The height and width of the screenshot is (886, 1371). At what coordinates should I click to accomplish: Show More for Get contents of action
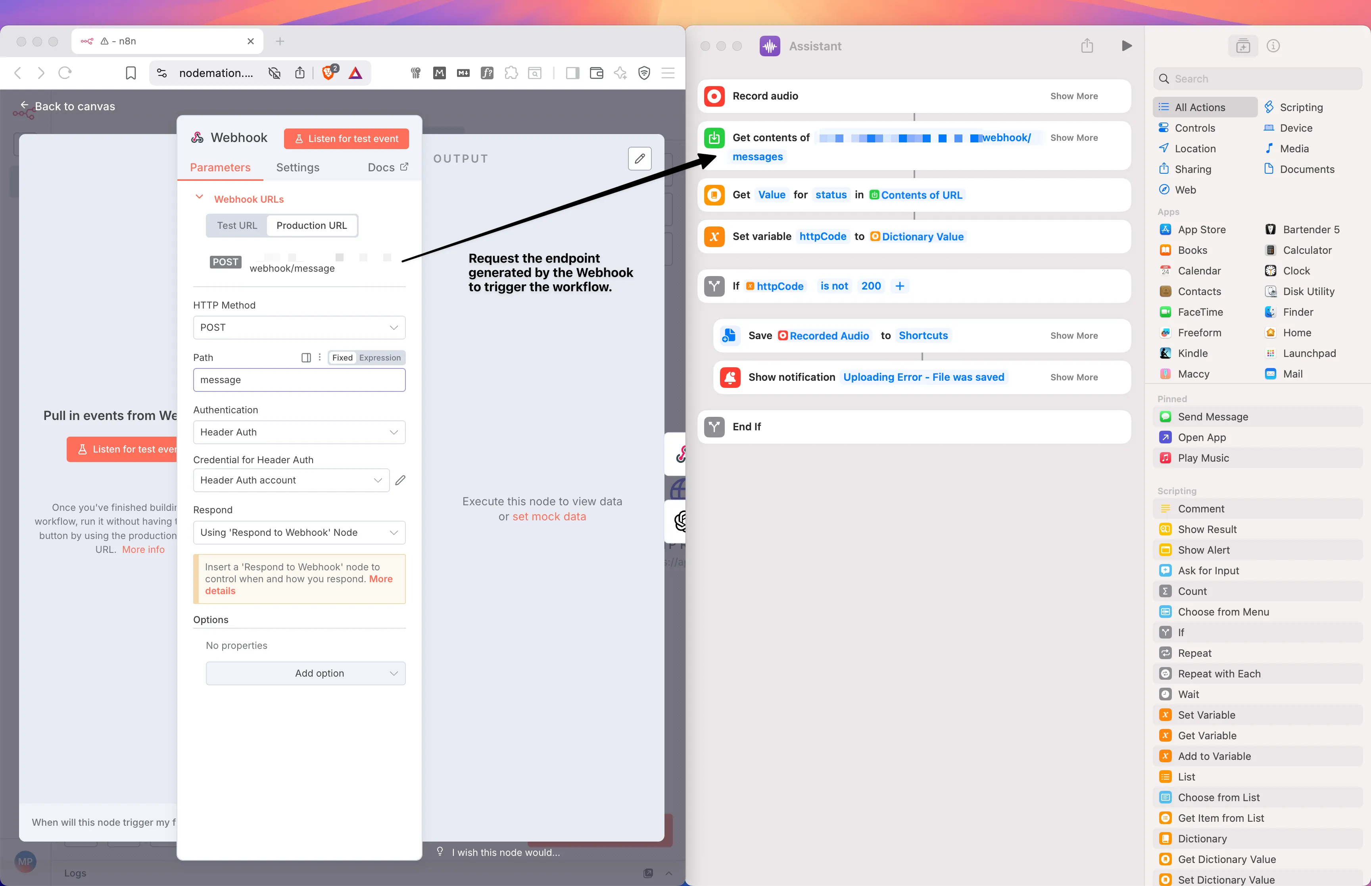1073,138
